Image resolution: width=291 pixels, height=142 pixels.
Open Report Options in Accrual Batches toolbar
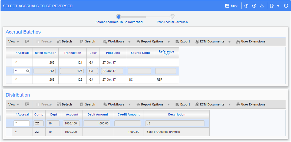click(x=150, y=42)
